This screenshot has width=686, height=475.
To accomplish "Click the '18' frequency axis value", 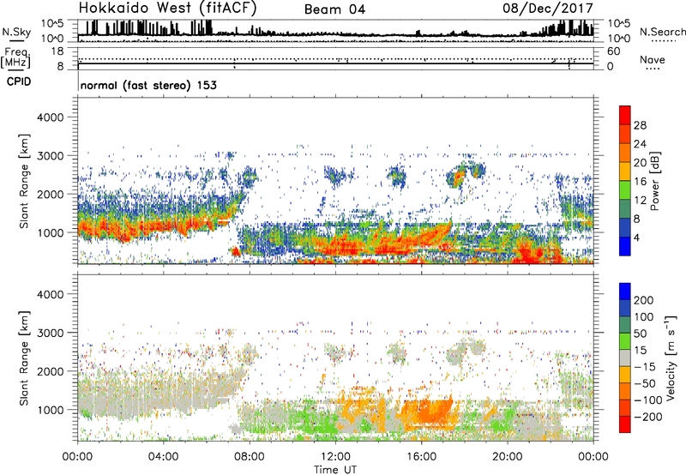I will point(57,51).
